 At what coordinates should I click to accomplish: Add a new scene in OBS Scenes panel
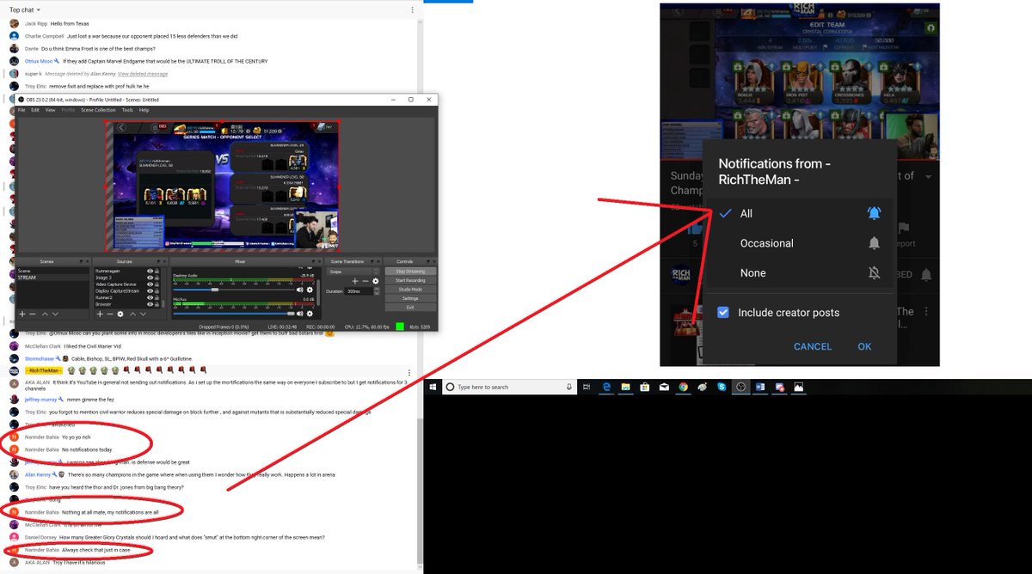pos(22,314)
